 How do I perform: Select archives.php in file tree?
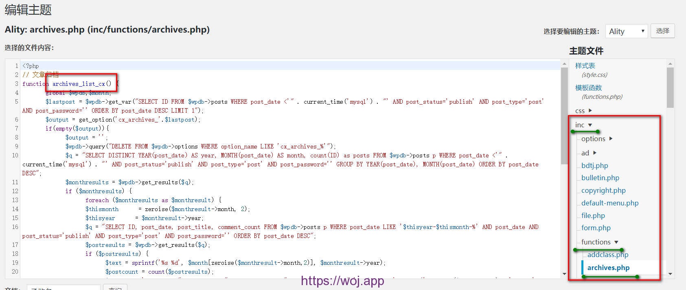(608, 268)
